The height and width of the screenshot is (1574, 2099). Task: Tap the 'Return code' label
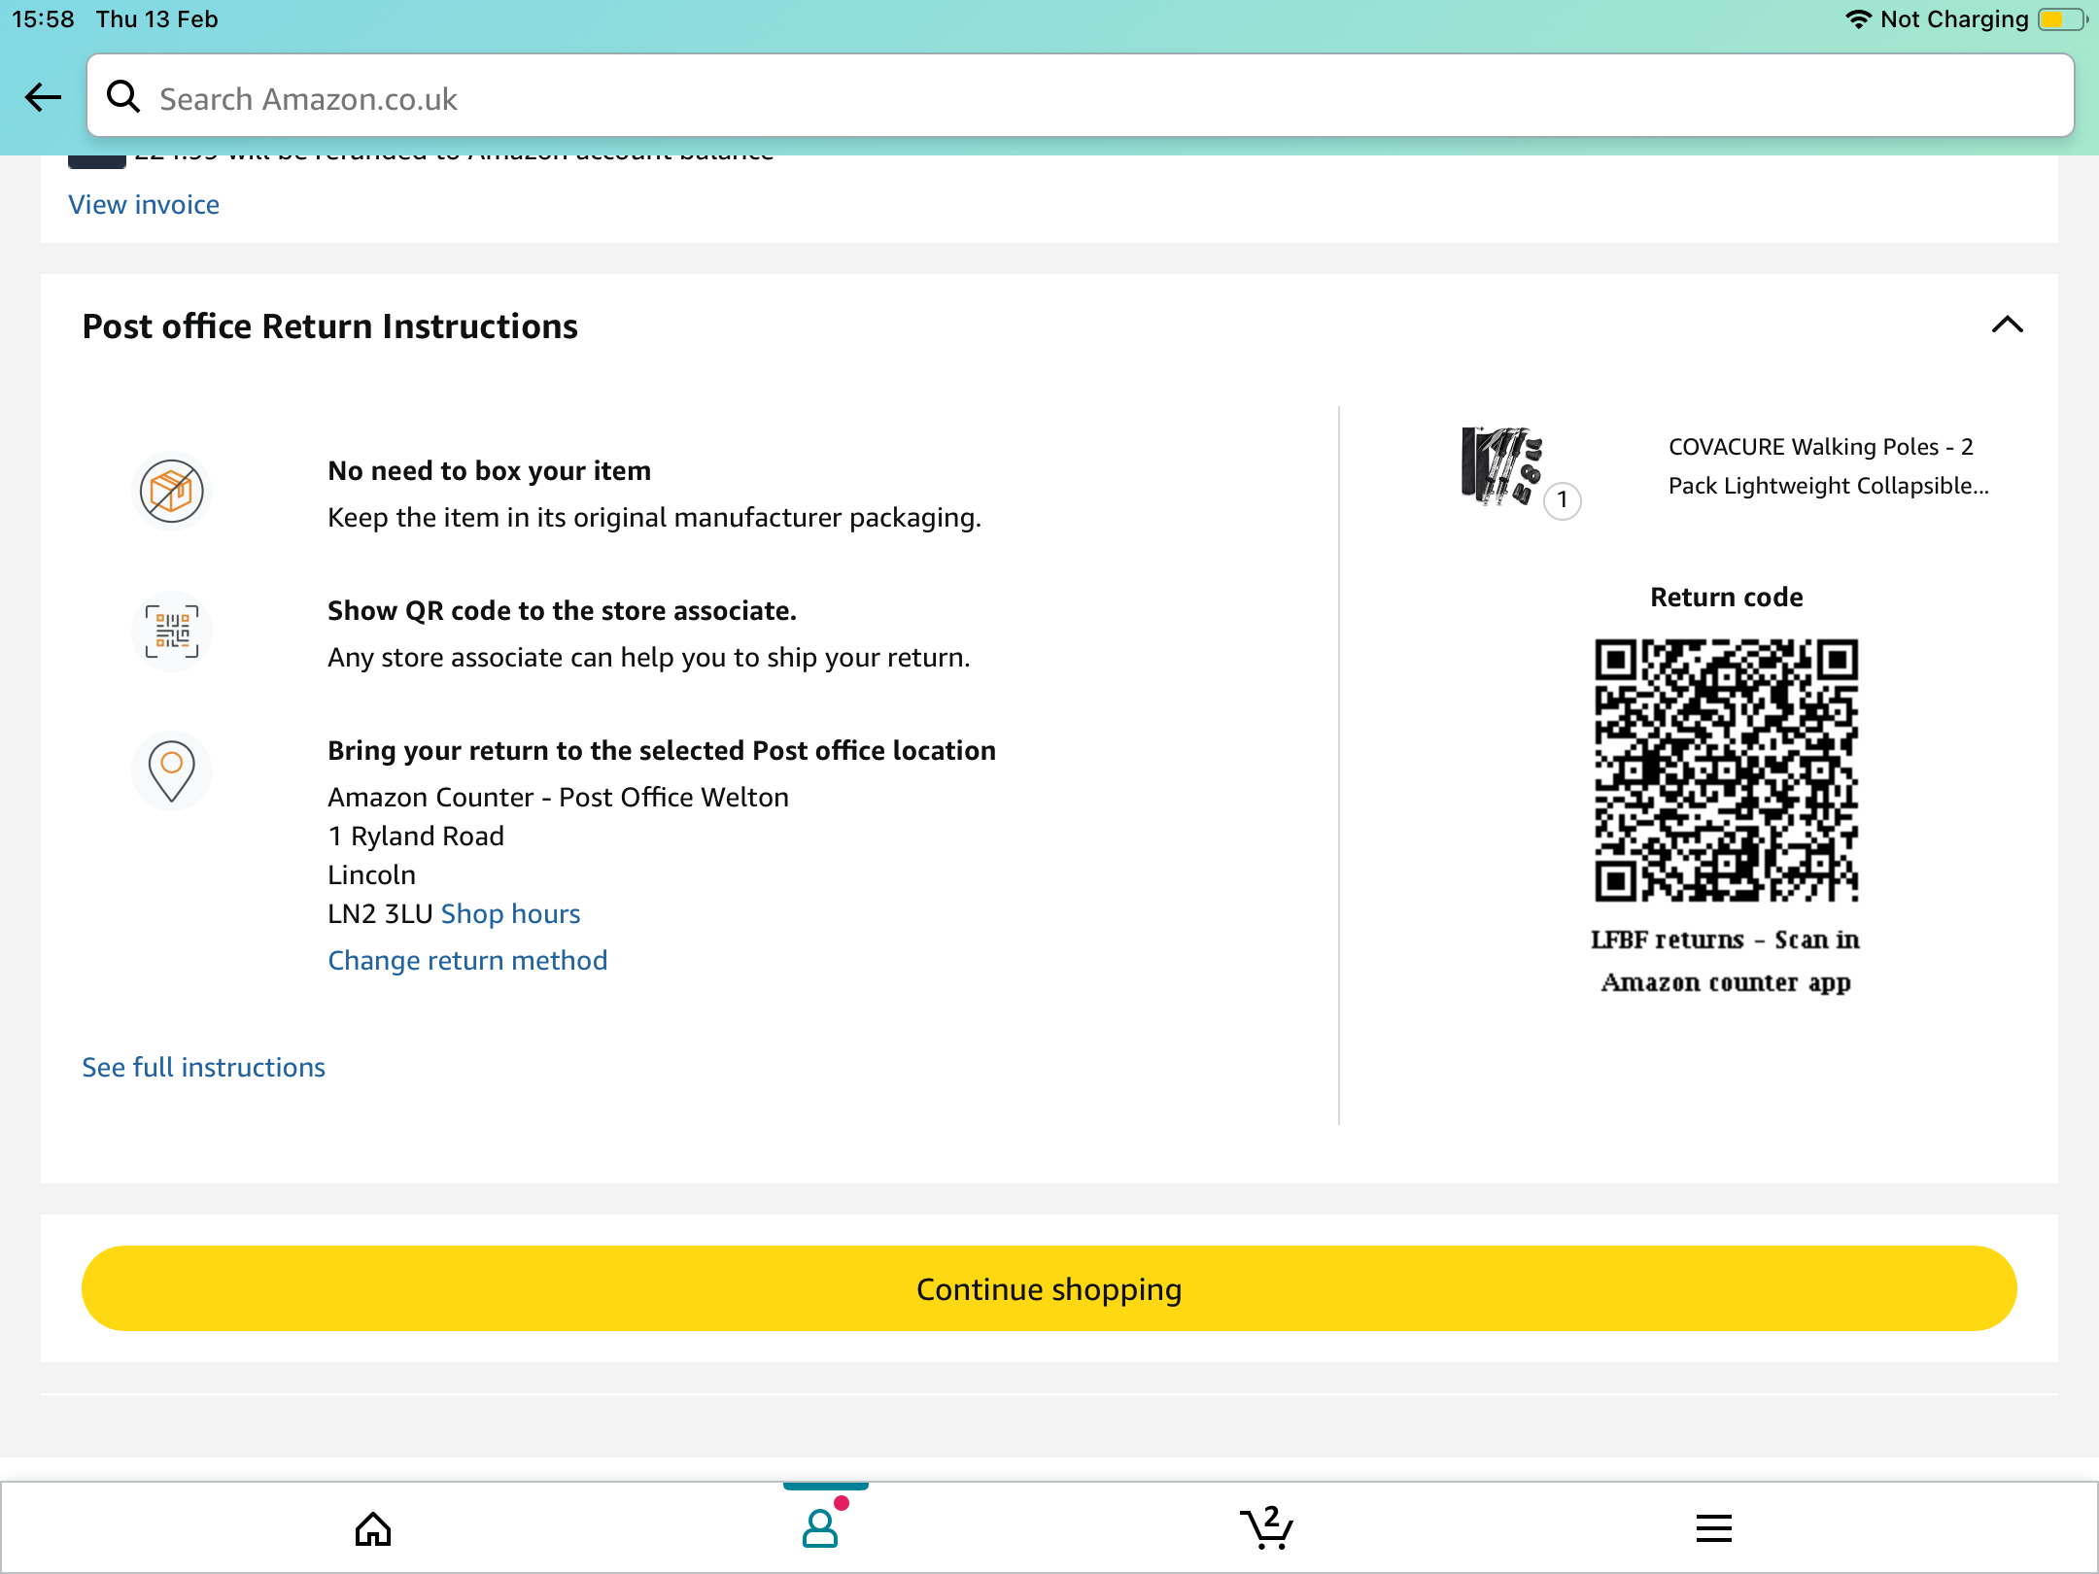tap(1727, 597)
